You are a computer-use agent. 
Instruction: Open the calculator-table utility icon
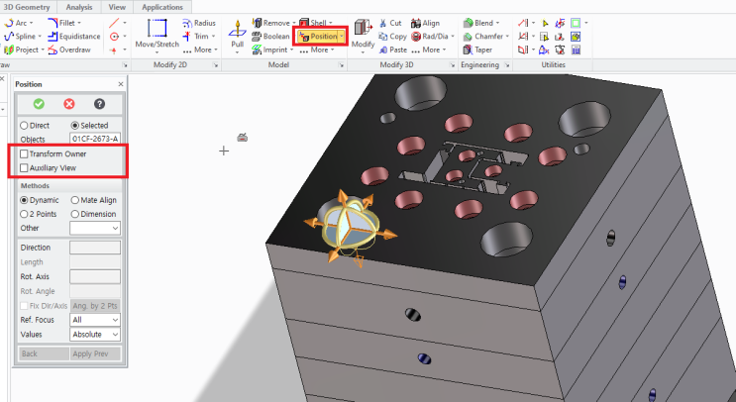(x=576, y=50)
